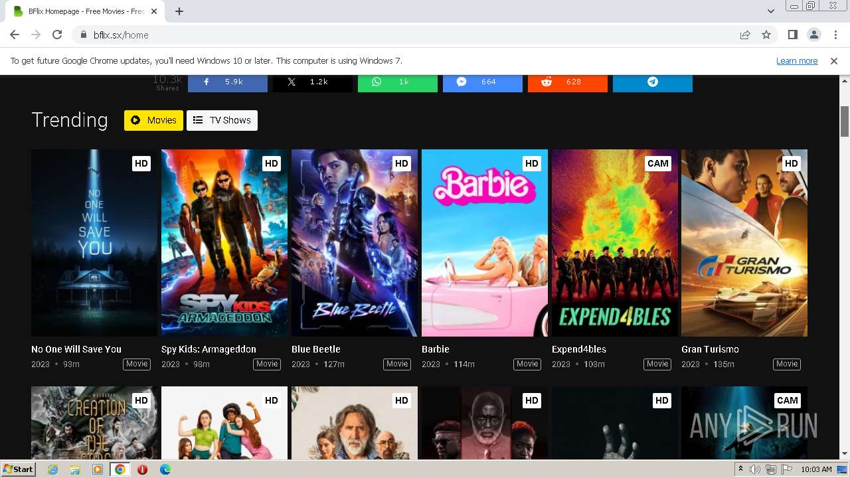Switch Trending to Movies

point(153,120)
